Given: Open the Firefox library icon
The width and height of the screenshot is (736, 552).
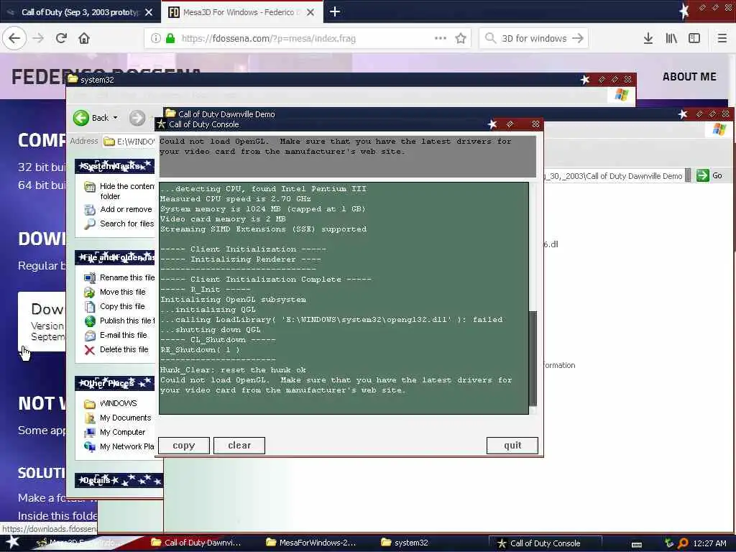Looking at the screenshot, I should [671, 38].
